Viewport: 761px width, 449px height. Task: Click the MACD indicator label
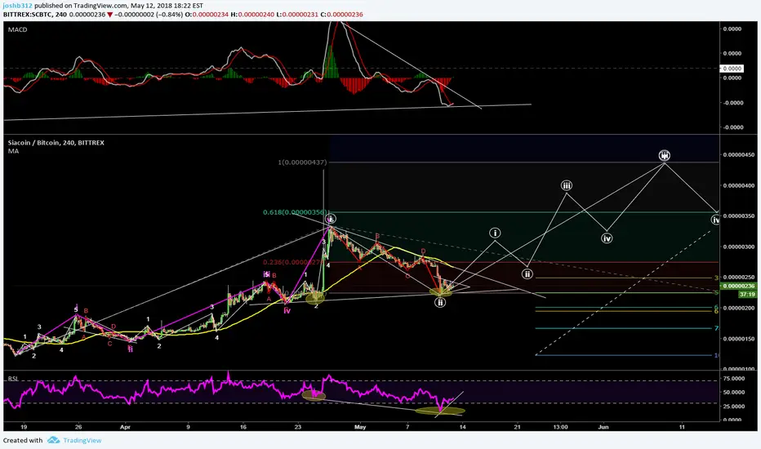[x=17, y=29]
